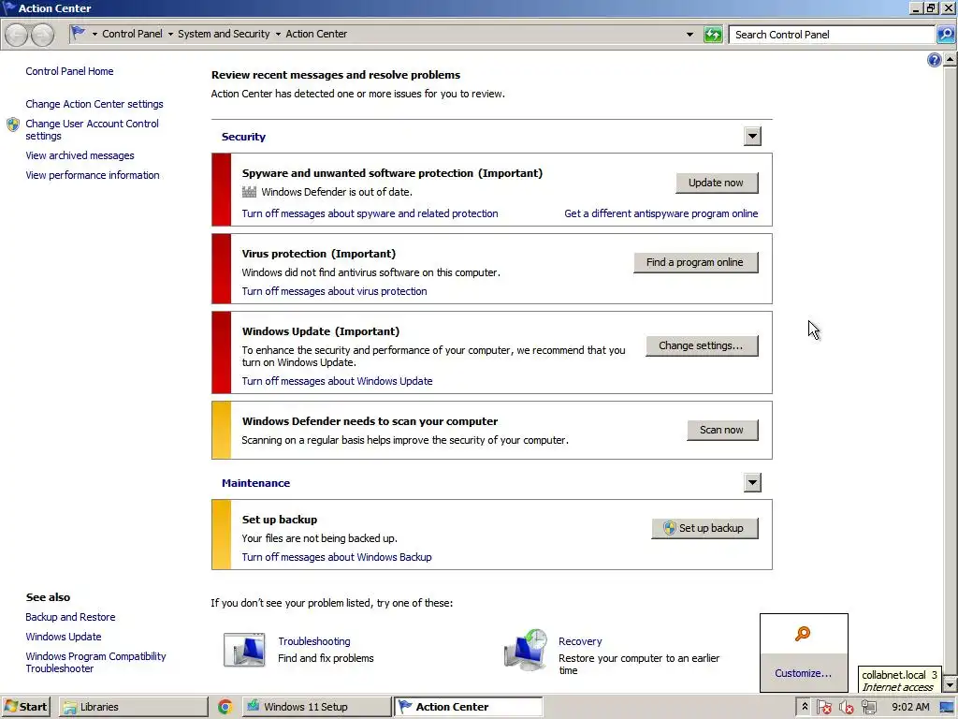
Task: Click the Set up backup button
Action: coord(704,528)
